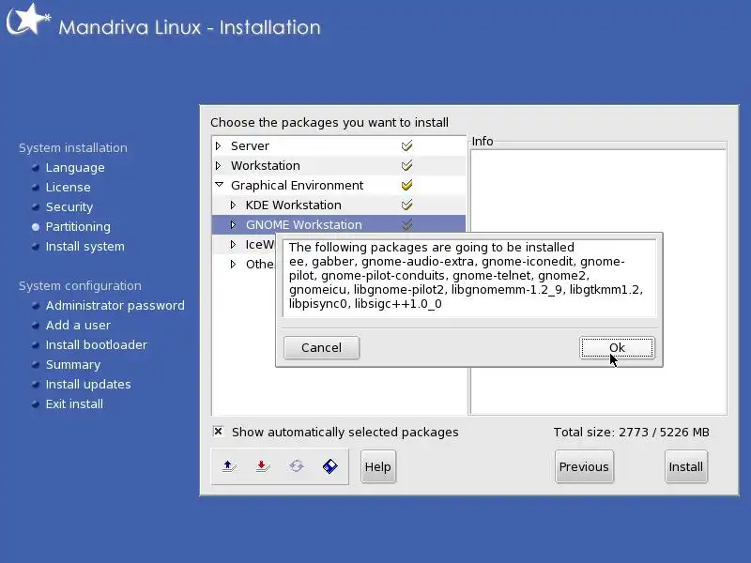Image resolution: width=751 pixels, height=563 pixels.
Task: Click the Ok button in the package dialog
Action: point(617,347)
